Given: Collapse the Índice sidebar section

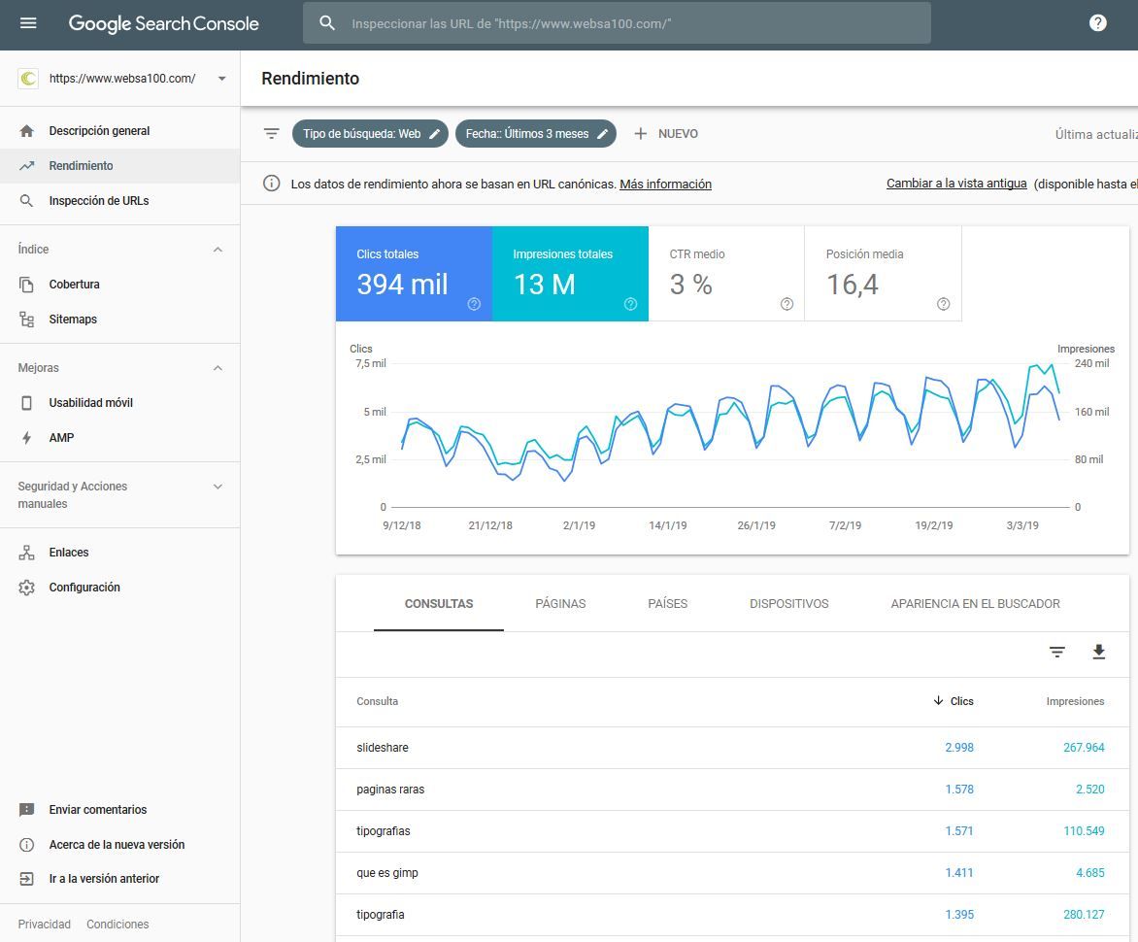Looking at the screenshot, I should coord(218,250).
